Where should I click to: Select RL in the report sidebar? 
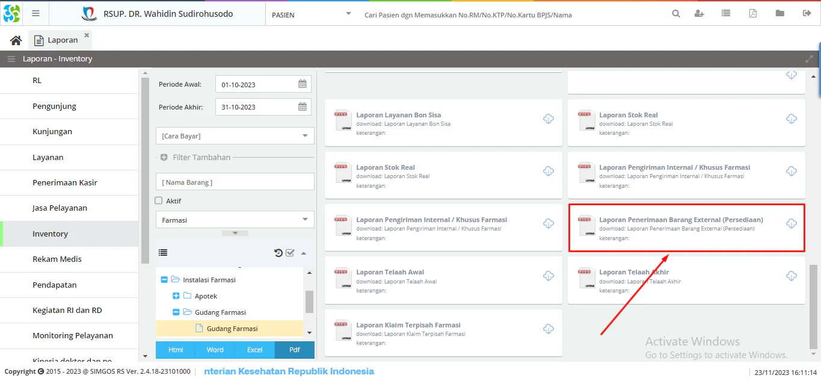point(69,80)
